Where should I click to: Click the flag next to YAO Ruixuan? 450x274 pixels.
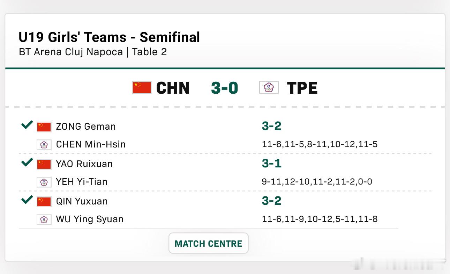pyautogui.click(x=44, y=164)
